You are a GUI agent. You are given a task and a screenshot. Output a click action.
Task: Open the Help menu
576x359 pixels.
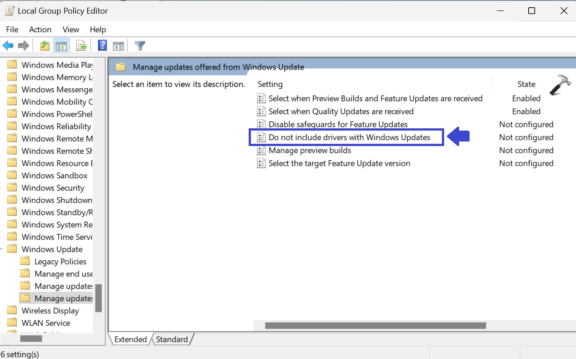point(98,30)
